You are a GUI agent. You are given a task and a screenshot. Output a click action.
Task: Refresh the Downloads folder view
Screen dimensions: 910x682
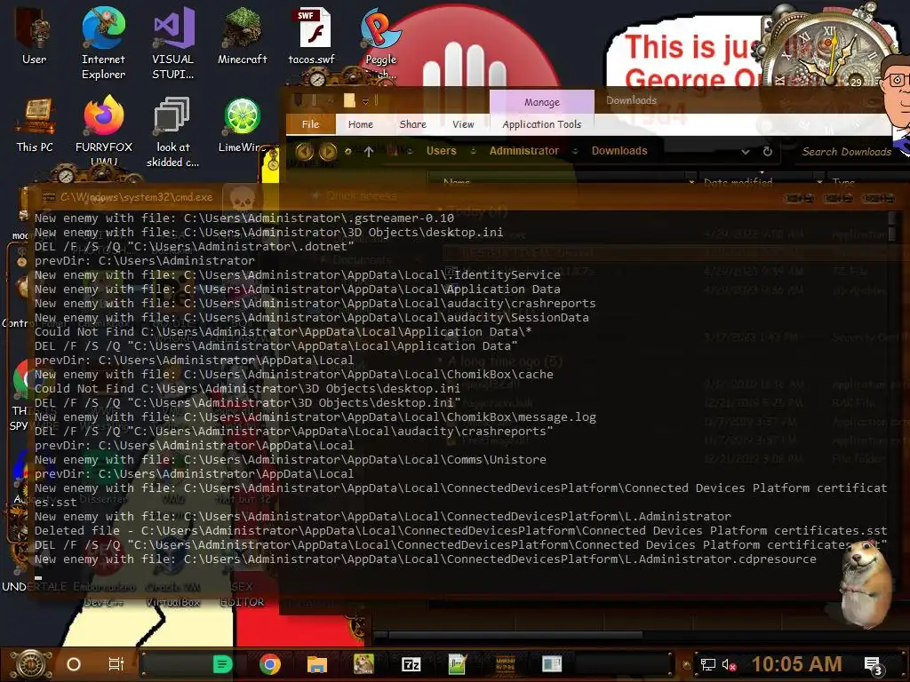(768, 151)
